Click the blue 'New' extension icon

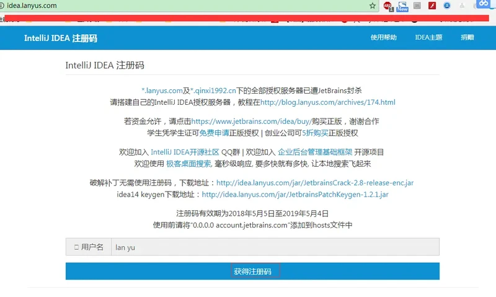pyautogui.click(x=402, y=6)
